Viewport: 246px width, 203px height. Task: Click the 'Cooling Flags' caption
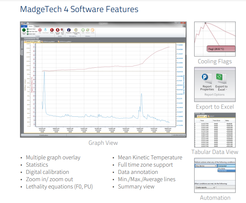215,61
